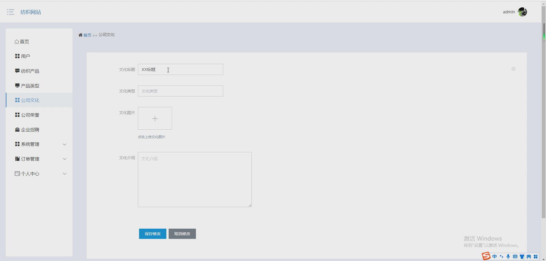Click 系统管理 menu label
Screen dimensions: 546x261
[30, 144]
